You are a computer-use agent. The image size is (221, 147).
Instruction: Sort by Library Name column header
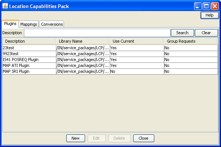83,41
